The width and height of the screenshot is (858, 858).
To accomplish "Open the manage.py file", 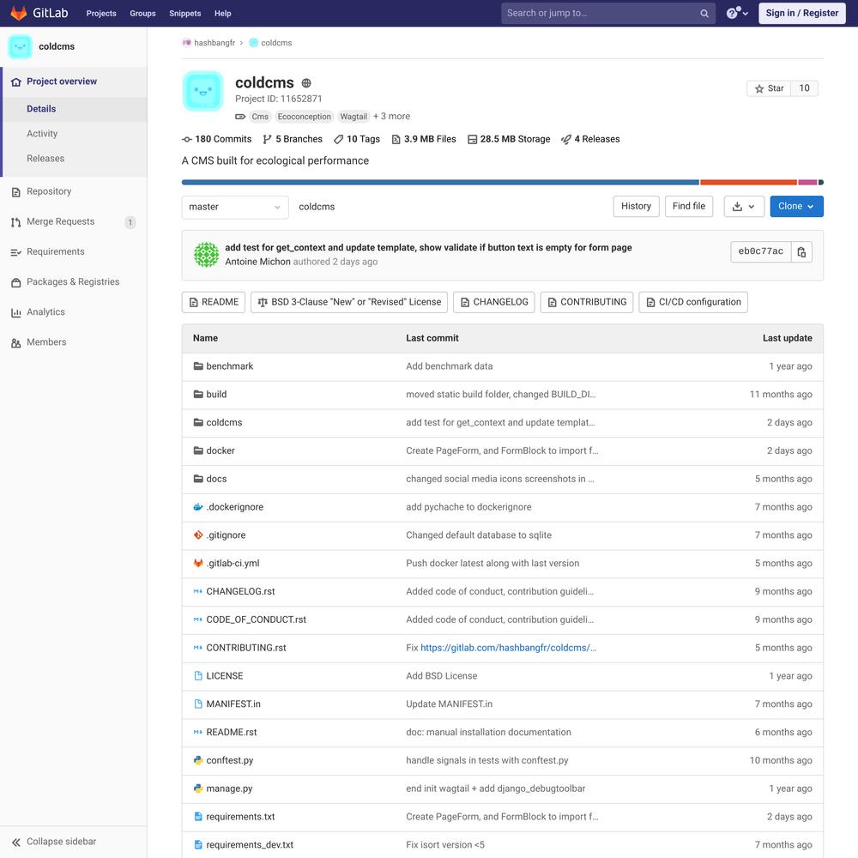I will (x=229, y=789).
